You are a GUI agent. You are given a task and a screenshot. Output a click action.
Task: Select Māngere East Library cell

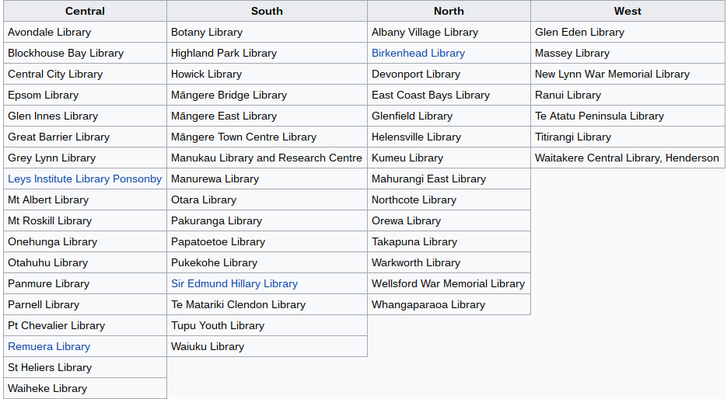(267, 116)
